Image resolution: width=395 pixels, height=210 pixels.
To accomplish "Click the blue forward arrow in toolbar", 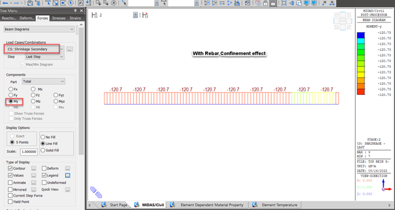I will tap(16, 3).
